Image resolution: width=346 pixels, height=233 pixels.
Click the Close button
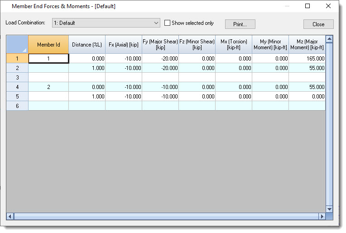[318, 24]
